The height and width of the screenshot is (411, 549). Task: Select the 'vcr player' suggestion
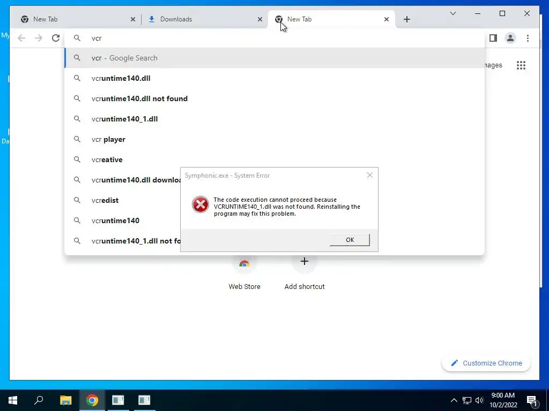(274, 139)
